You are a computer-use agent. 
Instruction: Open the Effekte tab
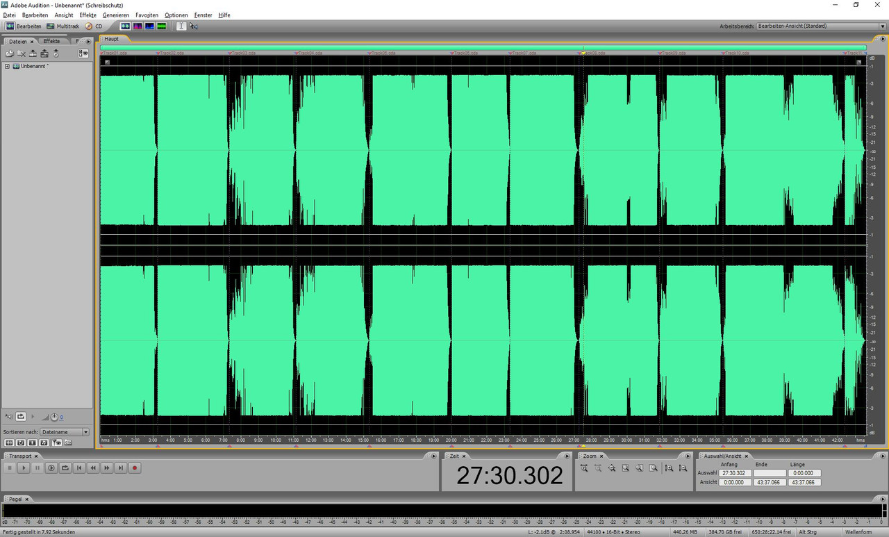click(51, 41)
